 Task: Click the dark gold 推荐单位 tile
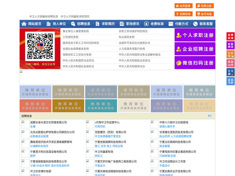pos(68,106)
